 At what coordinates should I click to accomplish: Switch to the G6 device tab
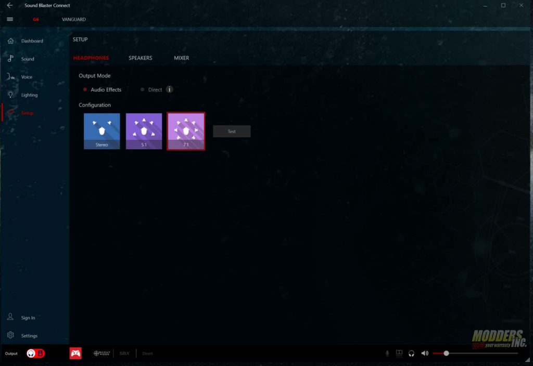[x=36, y=19]
